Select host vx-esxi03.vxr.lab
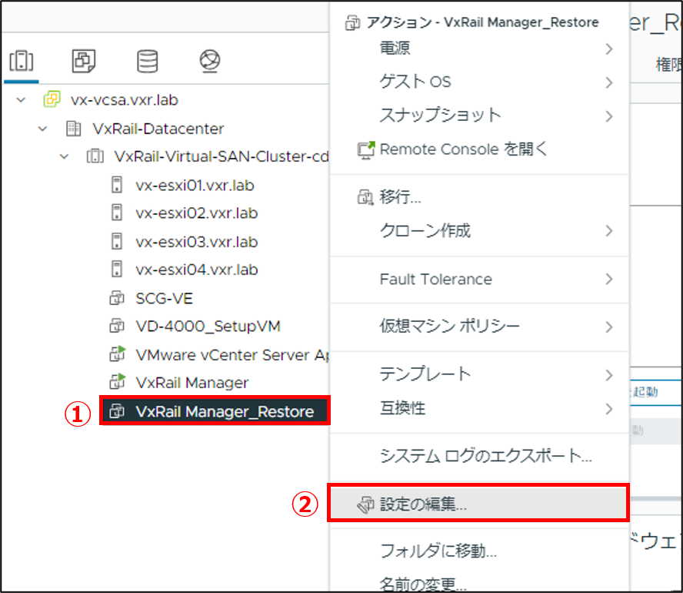Viewport: 683px width, 593px height. click(x=196, y=242)
